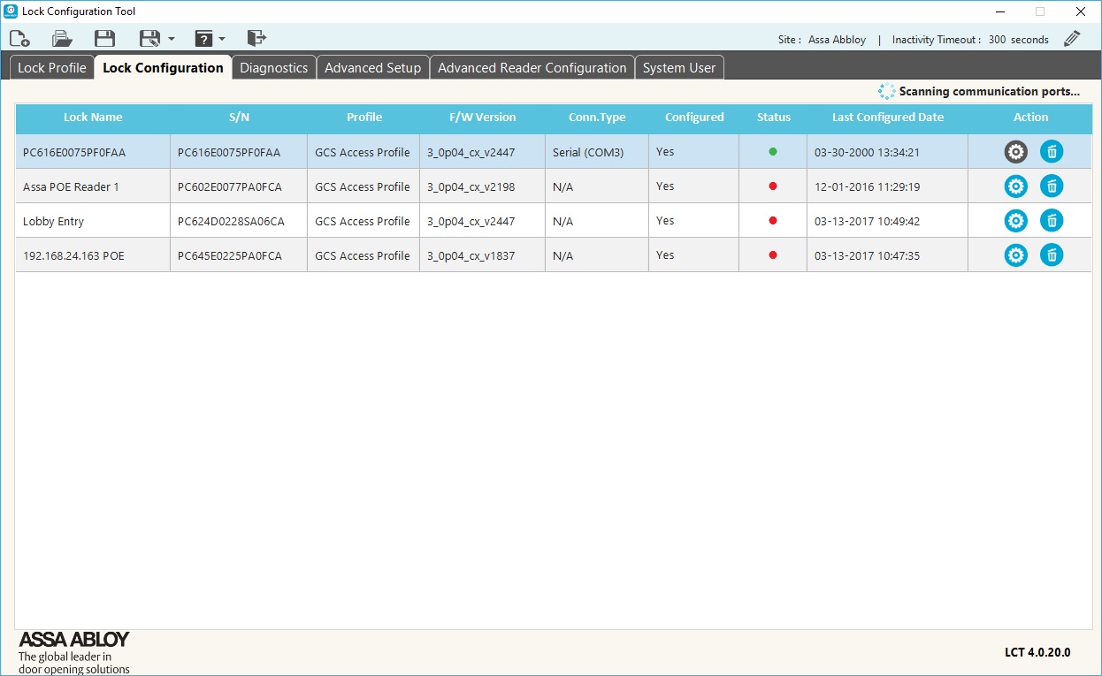Delete the 192.168.24.163 POE lock
The width and height of the screenshot is (1102, 676).
[x=1052, y=254]
